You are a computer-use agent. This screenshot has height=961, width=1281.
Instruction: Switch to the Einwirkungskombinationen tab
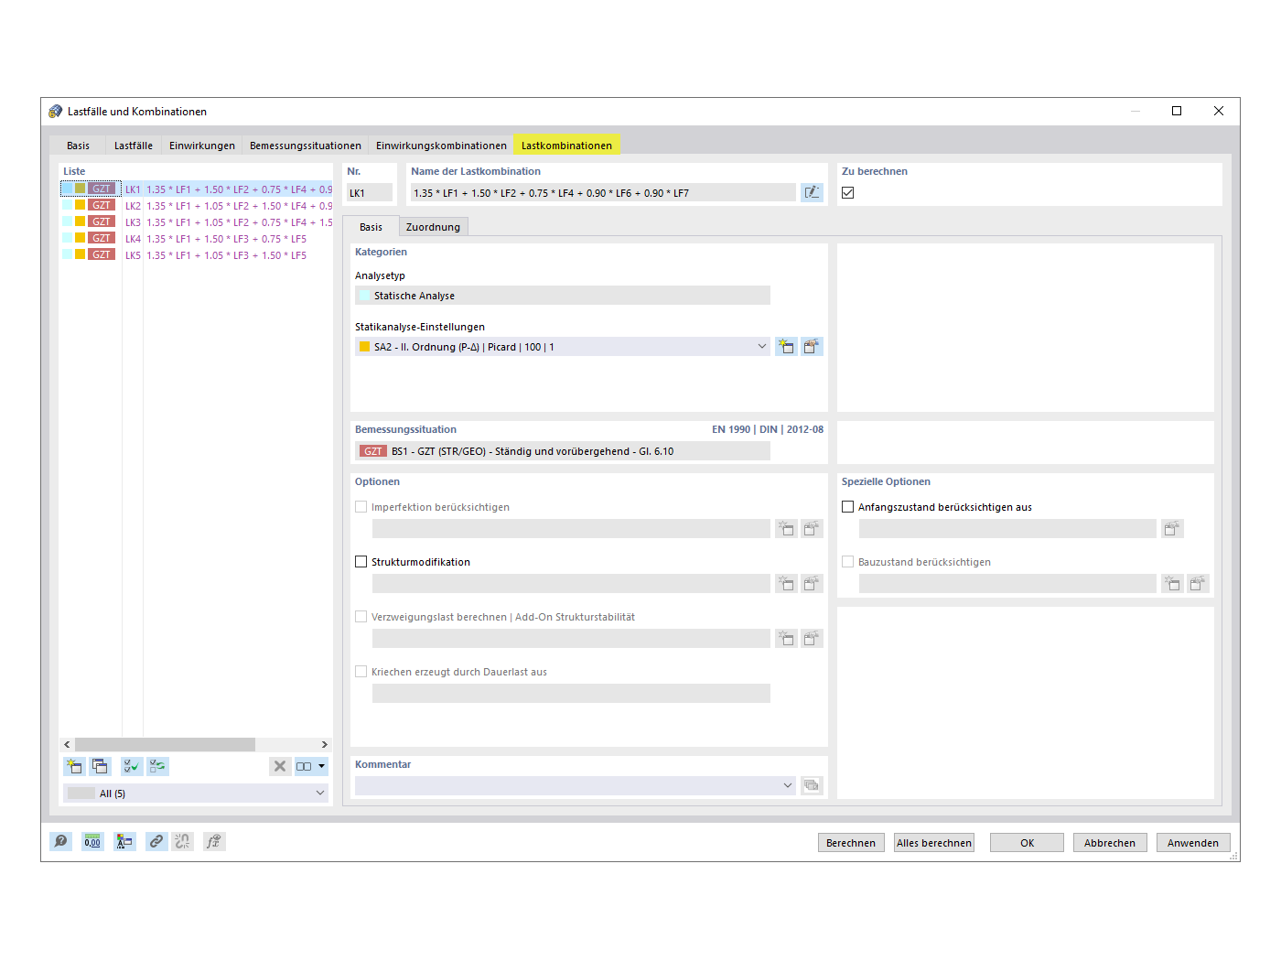click(x=441, y=145)
